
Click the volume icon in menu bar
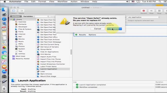tap(128, 2)
